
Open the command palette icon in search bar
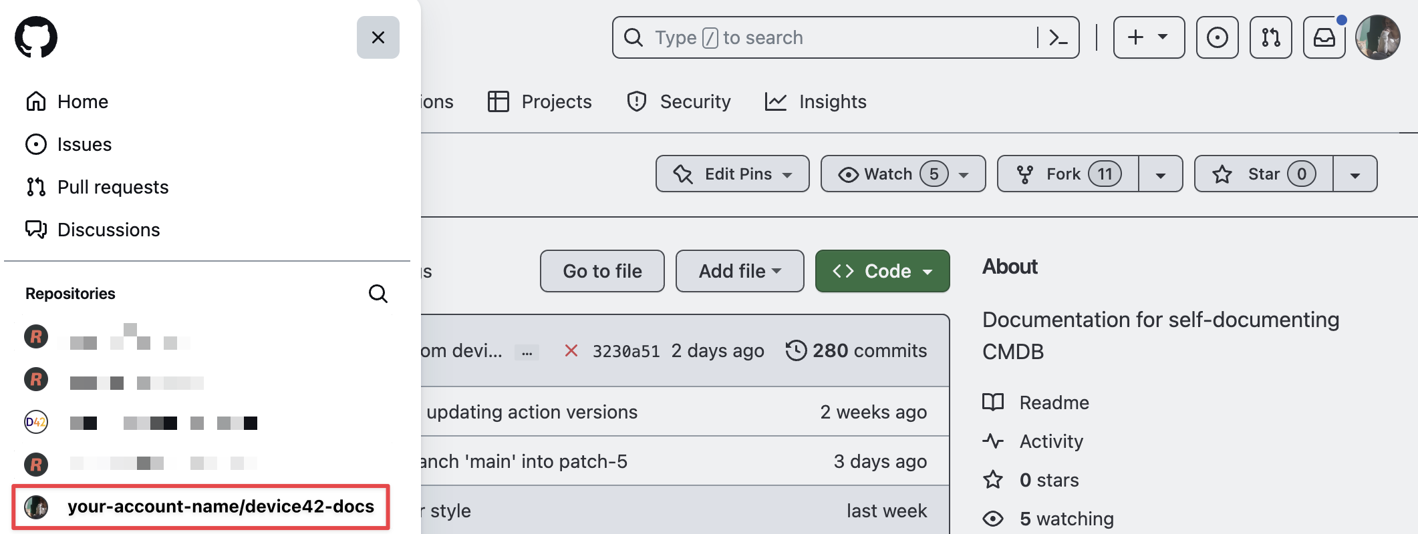point(1058,37)
